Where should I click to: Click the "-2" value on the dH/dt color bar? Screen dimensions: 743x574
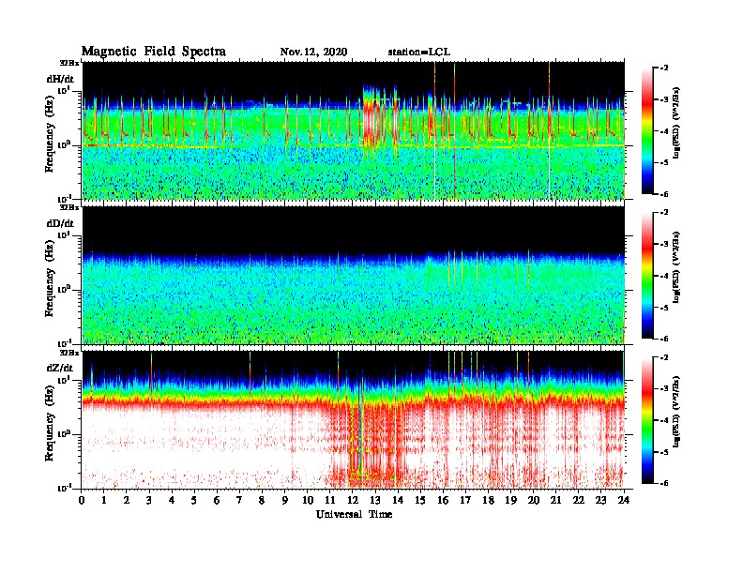pos(663,68)
